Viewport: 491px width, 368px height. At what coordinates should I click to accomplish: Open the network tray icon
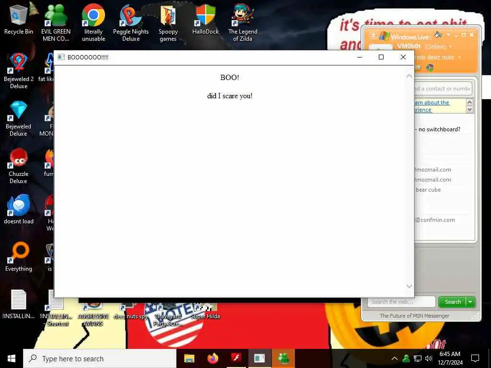(418, 358)
